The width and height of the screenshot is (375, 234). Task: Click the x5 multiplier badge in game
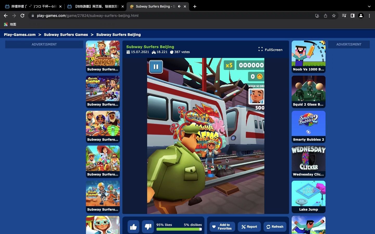229,65
